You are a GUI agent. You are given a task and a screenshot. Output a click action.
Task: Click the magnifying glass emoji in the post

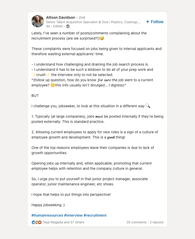pyautogui.click(x=147, y=106)
